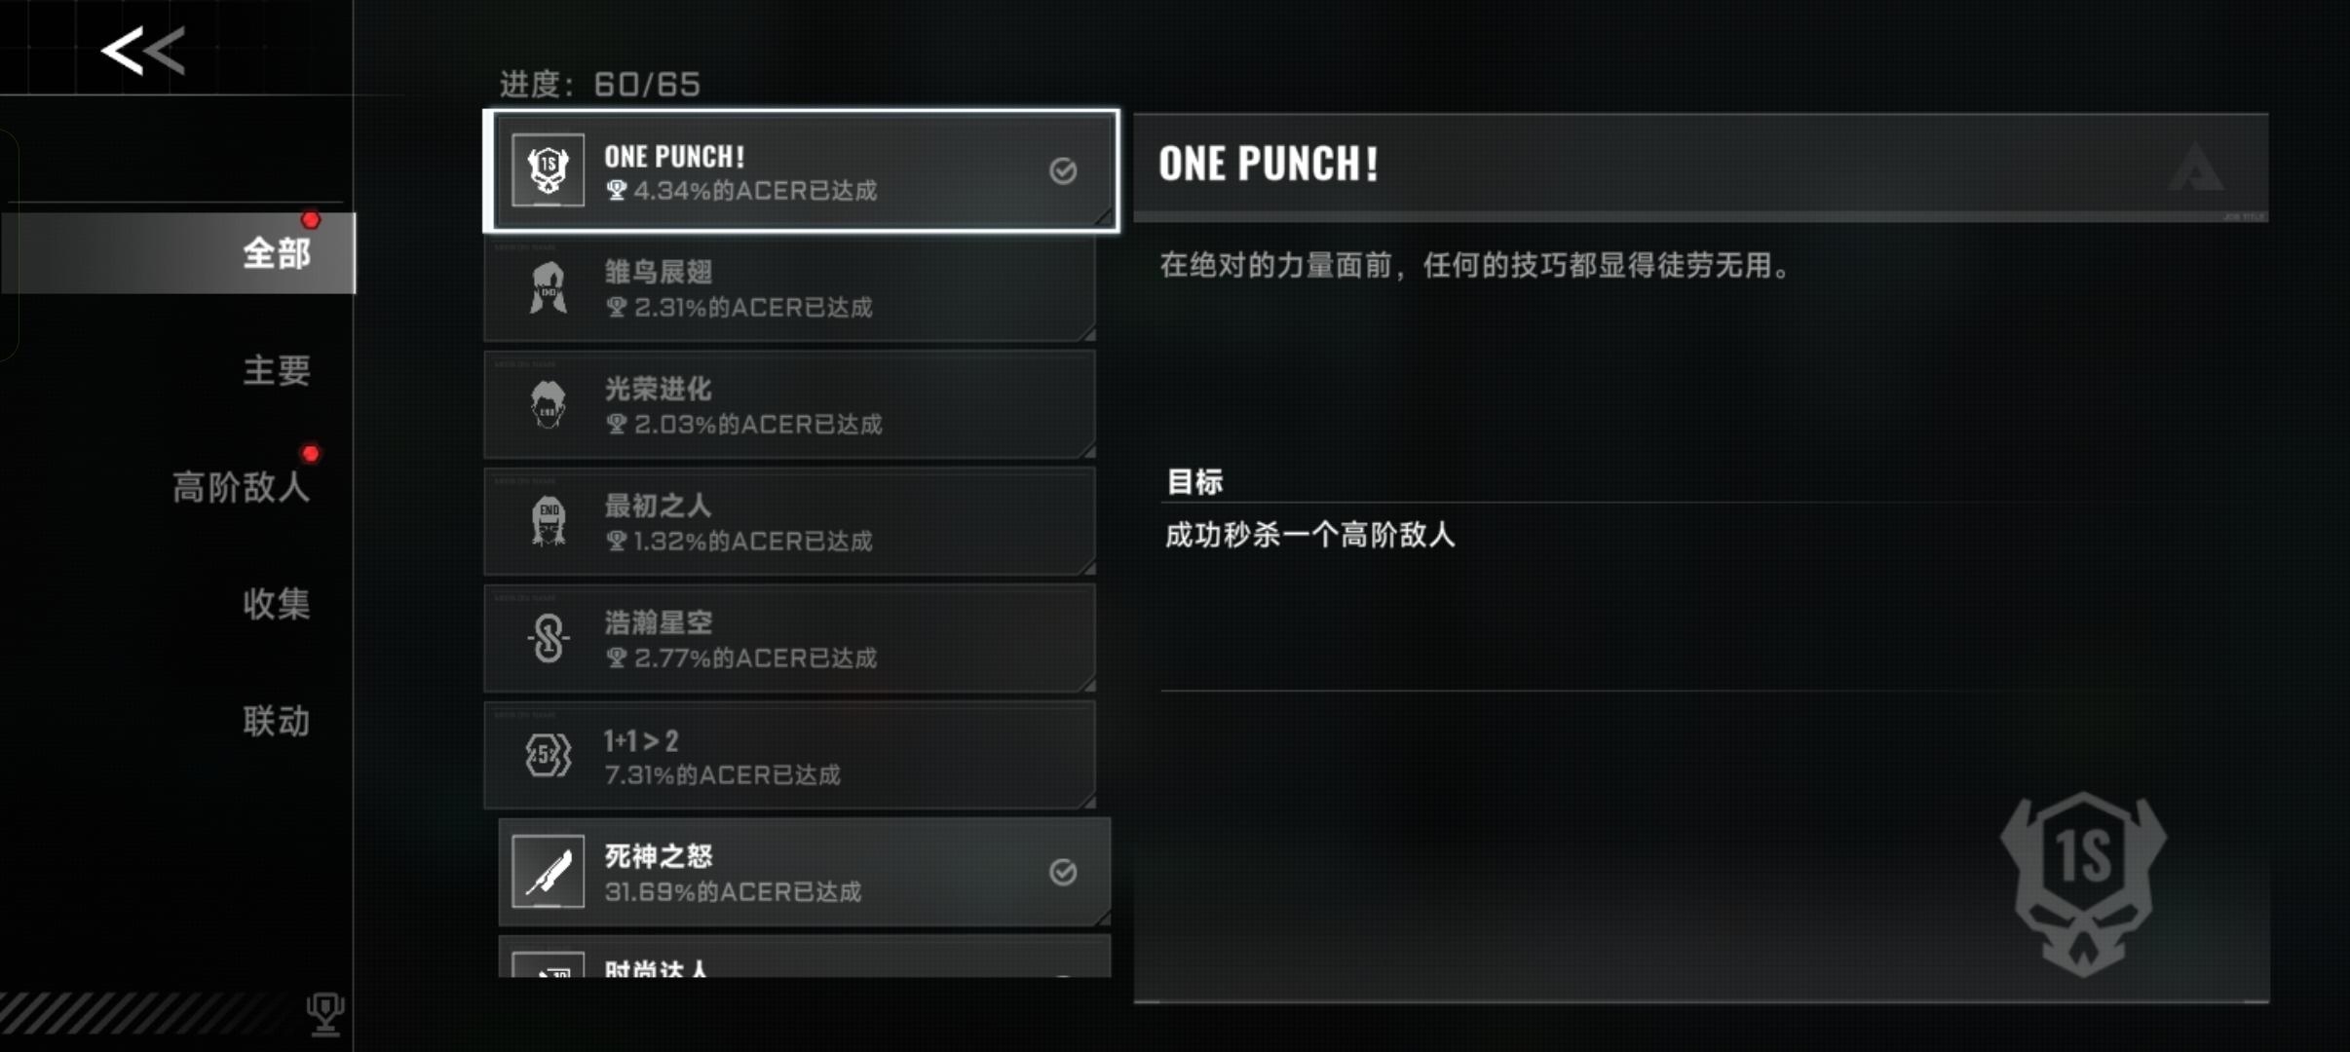Click the 死神之怒 blade icon
Viewport: 2350px width, 1052px height.
coord(549,872)
